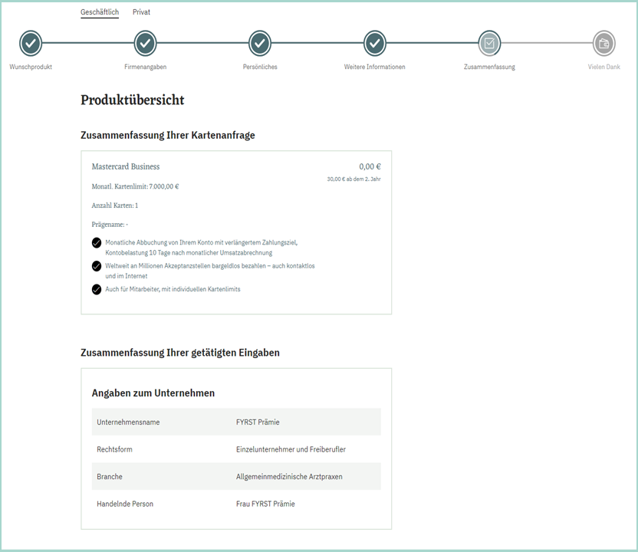Click checkmark icon beside Auch für Mitarbeiter
This screenshot has height=552, width=638.
coord(97,289)
